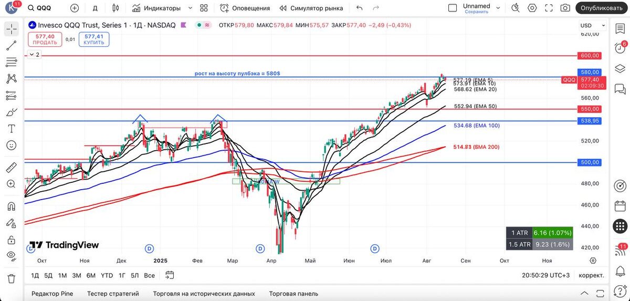
Task: Open the emoji icons tool
Action: pyautogui.click(x=12, y=146)
